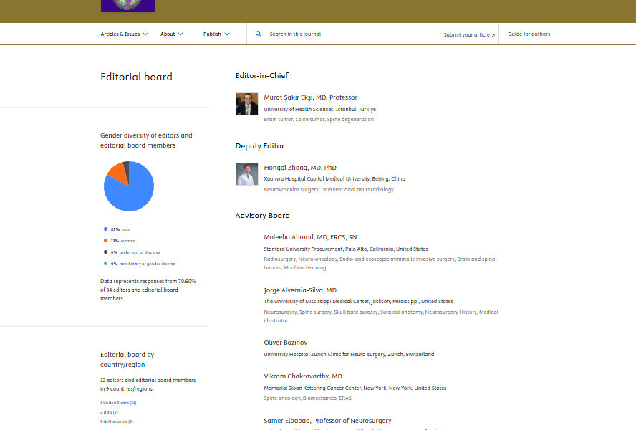
Task: Click the orange 'woman' legend dot
Action: pos(105,241)
